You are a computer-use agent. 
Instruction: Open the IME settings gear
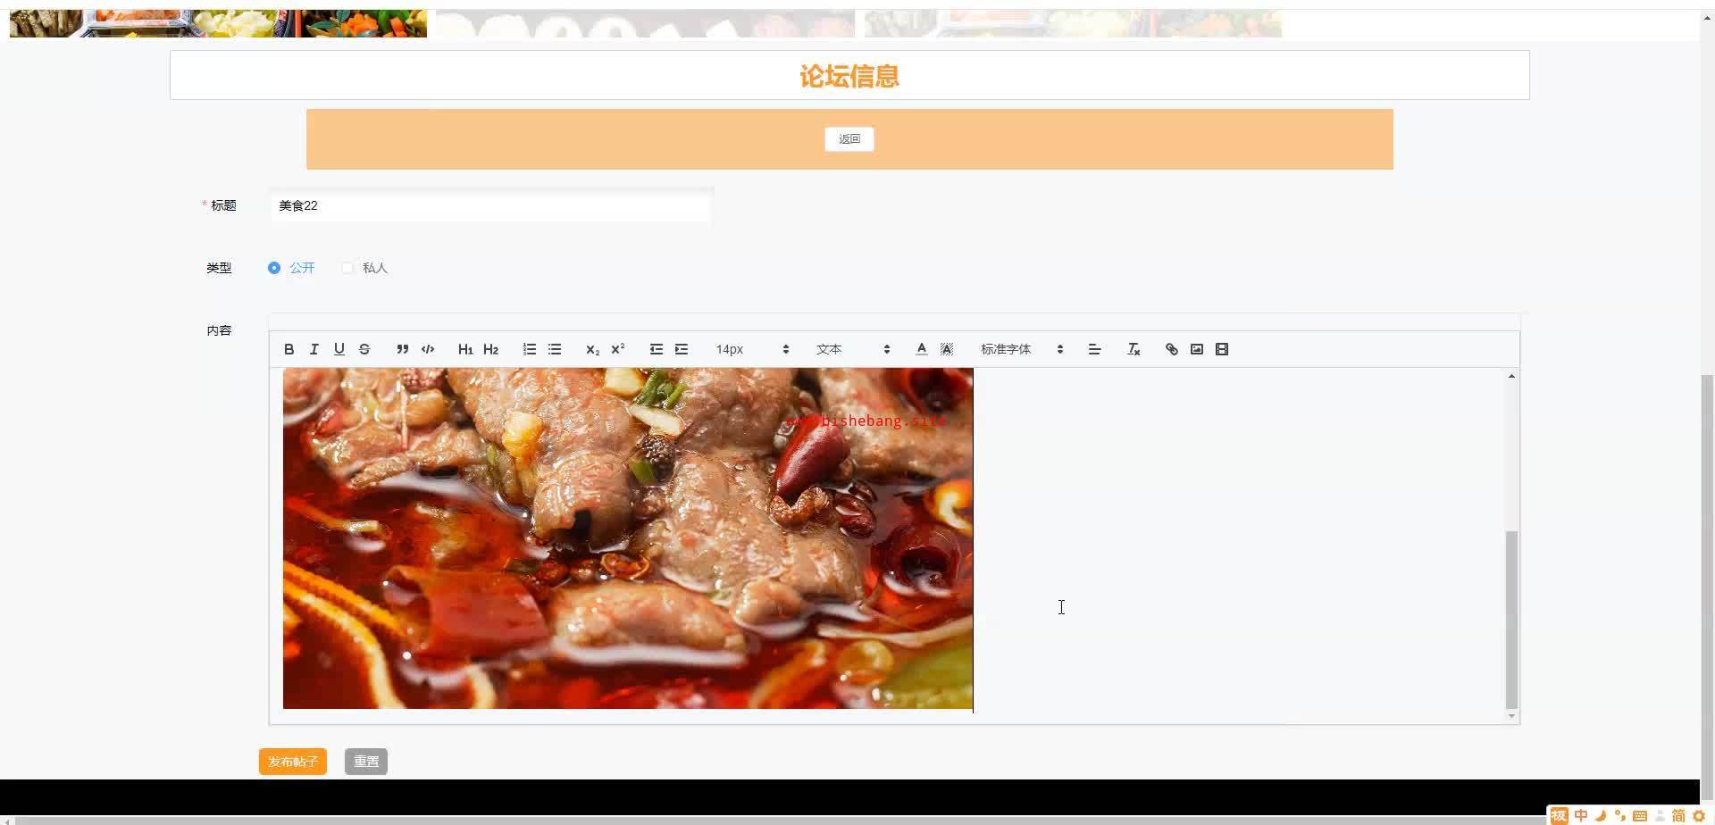point(1699,816)
